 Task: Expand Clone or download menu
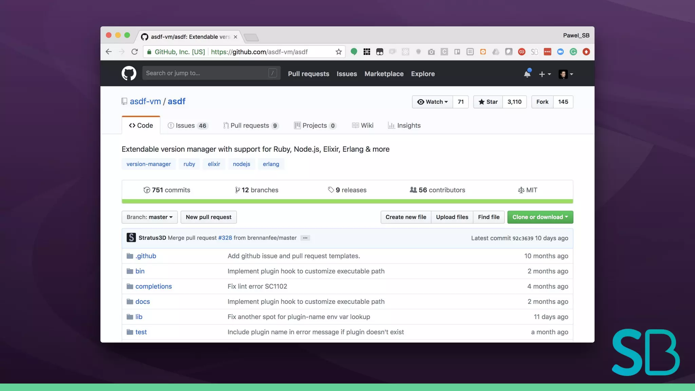[540, 217]
